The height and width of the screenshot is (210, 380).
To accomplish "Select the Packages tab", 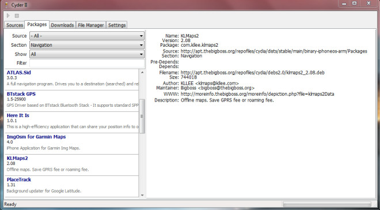I will coord(37,25).
